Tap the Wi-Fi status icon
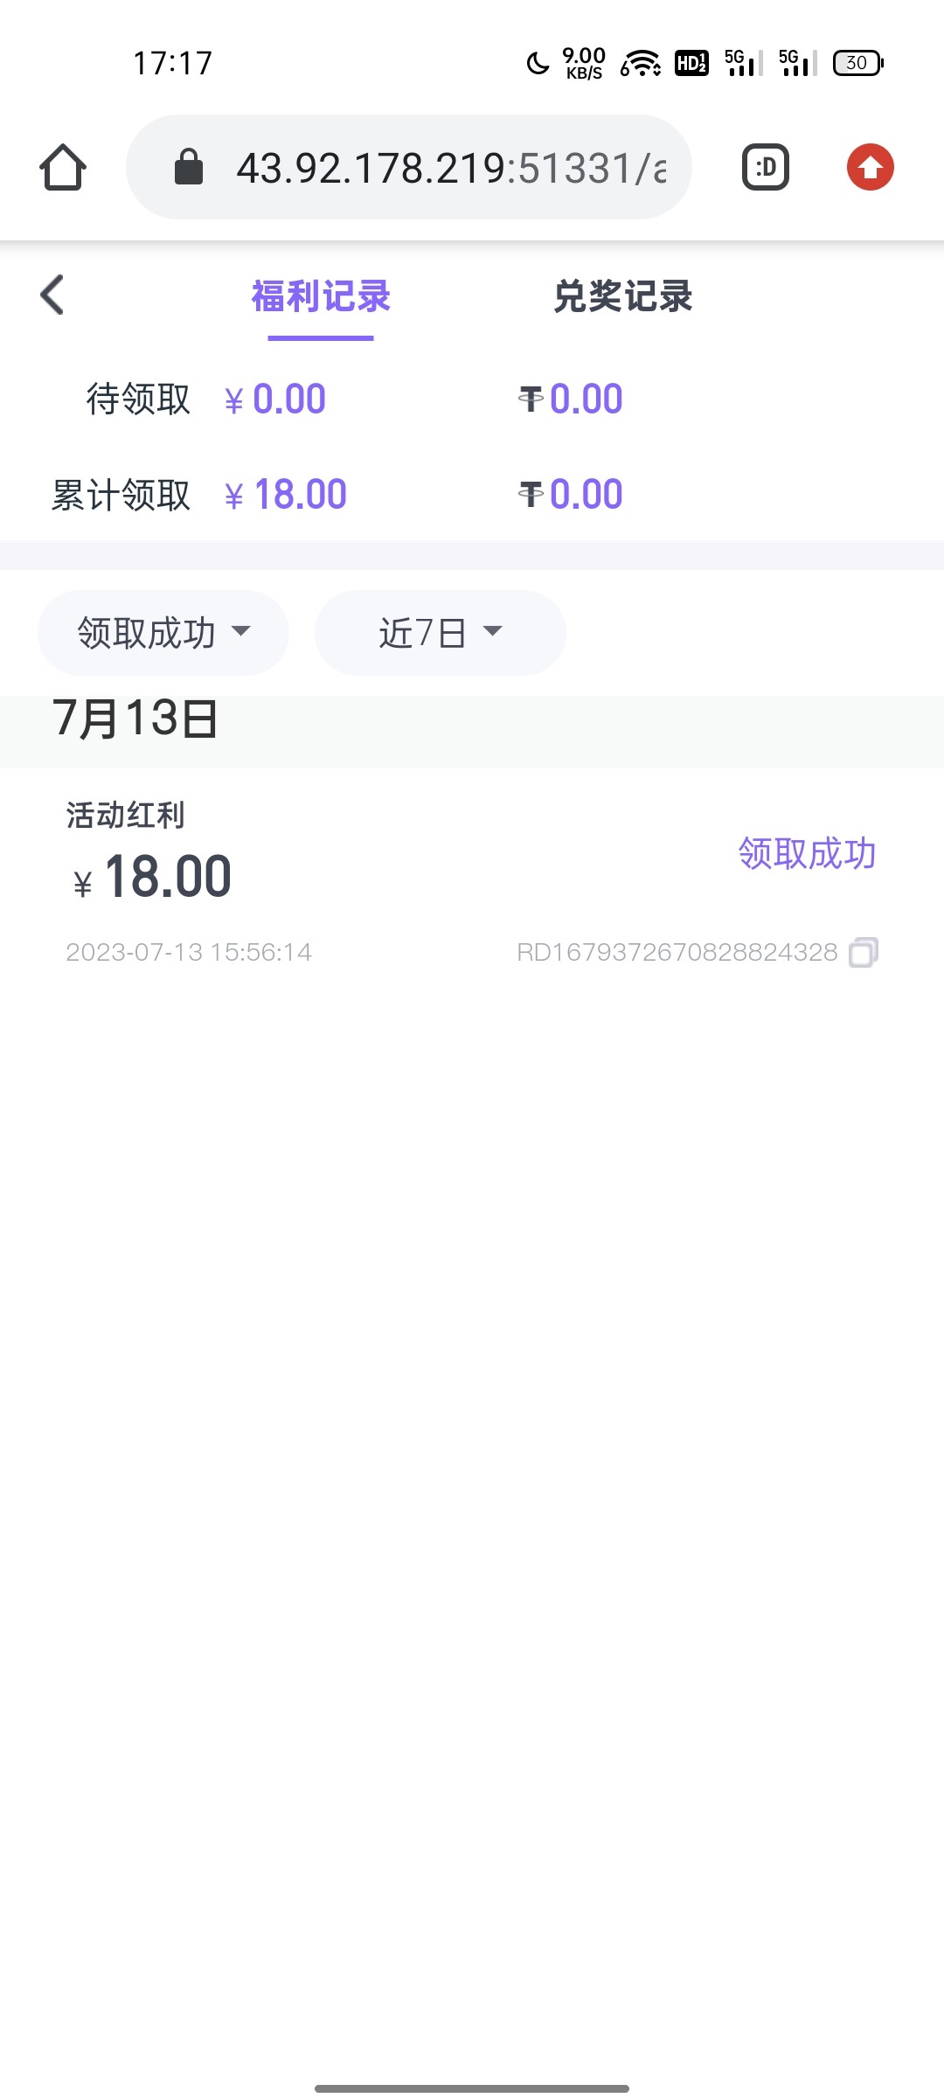This screenshot has height=2098, width=944. (641, 63)
